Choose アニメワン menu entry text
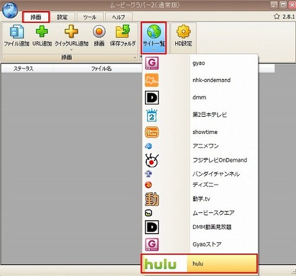The image size is (296, 276). tap(205, 146)
